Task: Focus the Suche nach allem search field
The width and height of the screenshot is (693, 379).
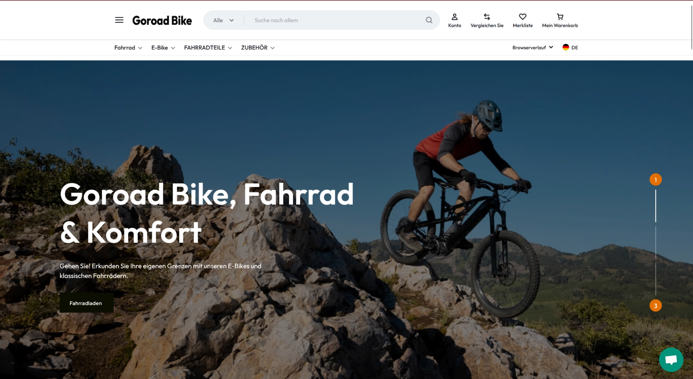Action: point(337,20)
